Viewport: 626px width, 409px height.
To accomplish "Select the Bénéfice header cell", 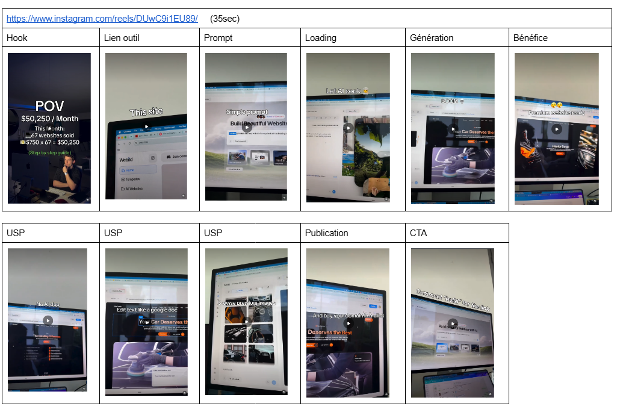I will (x=560, y=37).
